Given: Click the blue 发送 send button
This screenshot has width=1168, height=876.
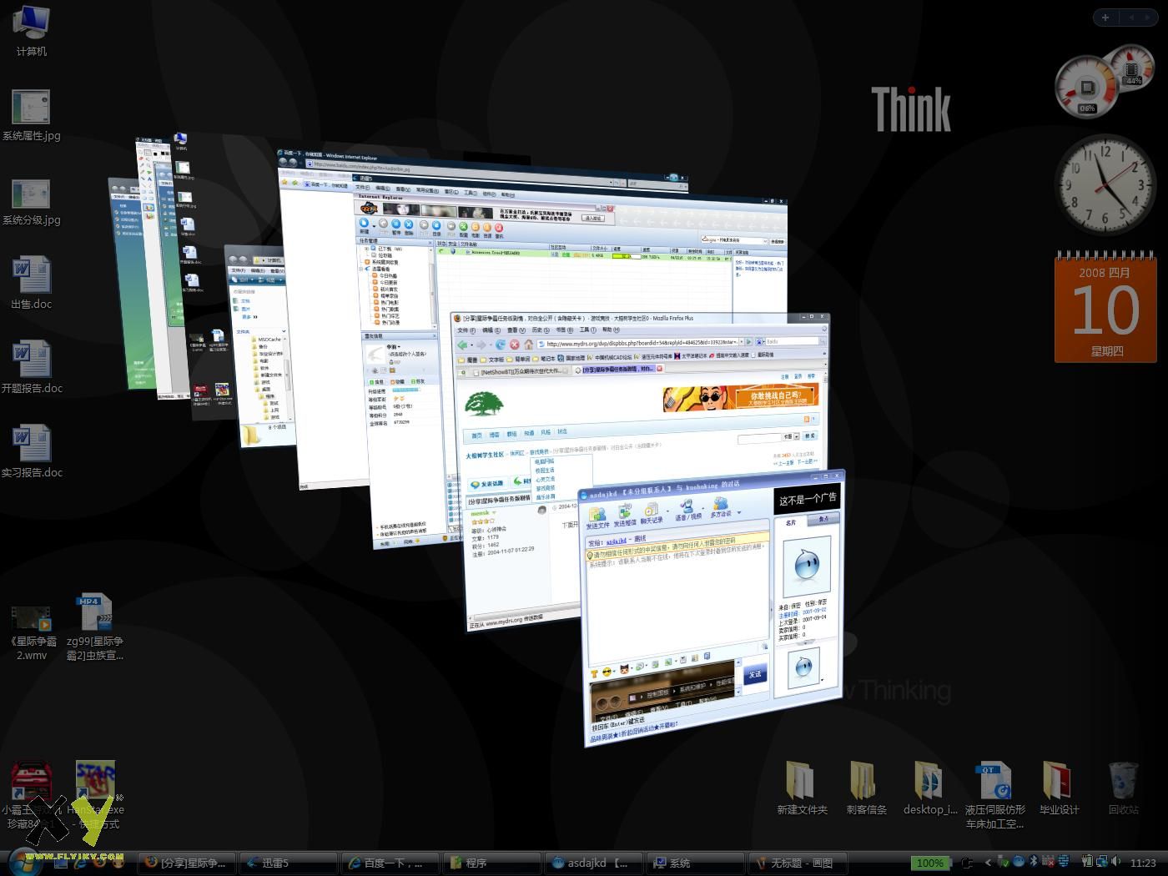Looking at the screenshot, I should [754, 673].
